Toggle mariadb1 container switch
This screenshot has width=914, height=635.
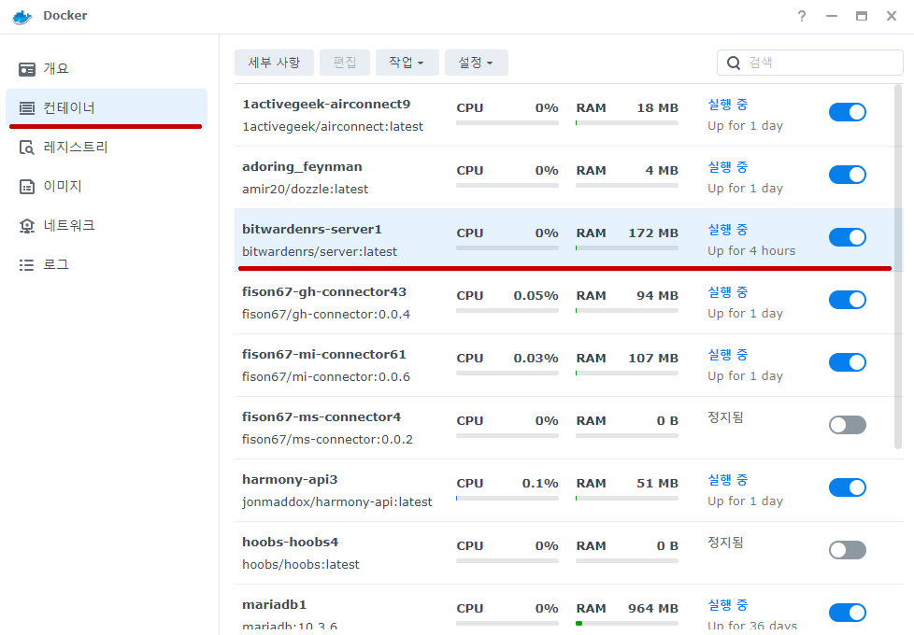pyautogui.click(x=847, y=613)
